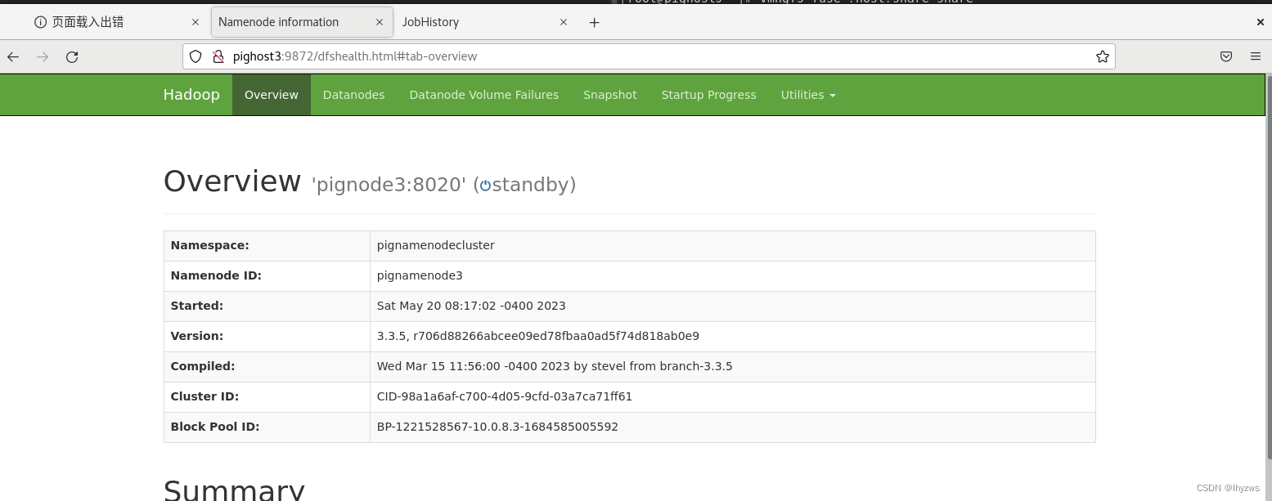Screen dimensions: 1272x501
Task: Close the Namenode information tab
Action: [379, 22]
